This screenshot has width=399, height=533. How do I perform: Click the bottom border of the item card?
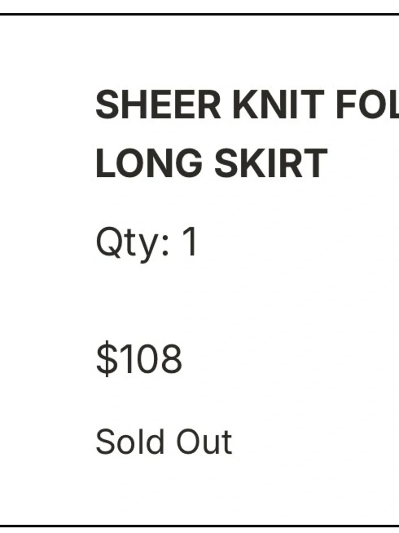199,526
